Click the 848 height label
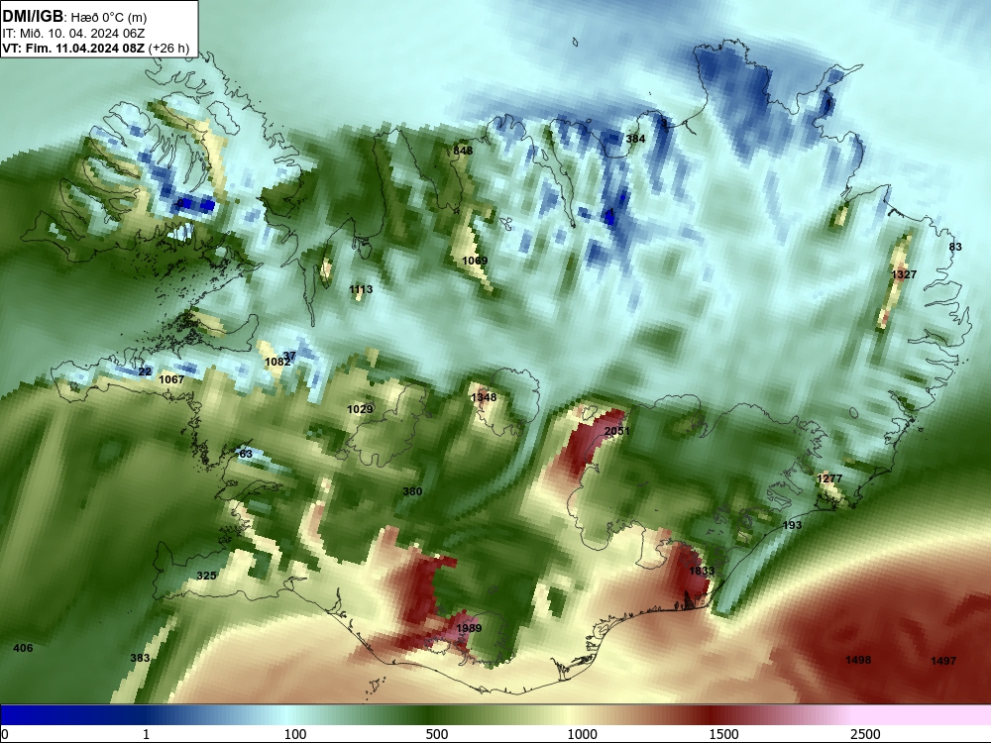The image size is (991, 743). tap(463, 151)
